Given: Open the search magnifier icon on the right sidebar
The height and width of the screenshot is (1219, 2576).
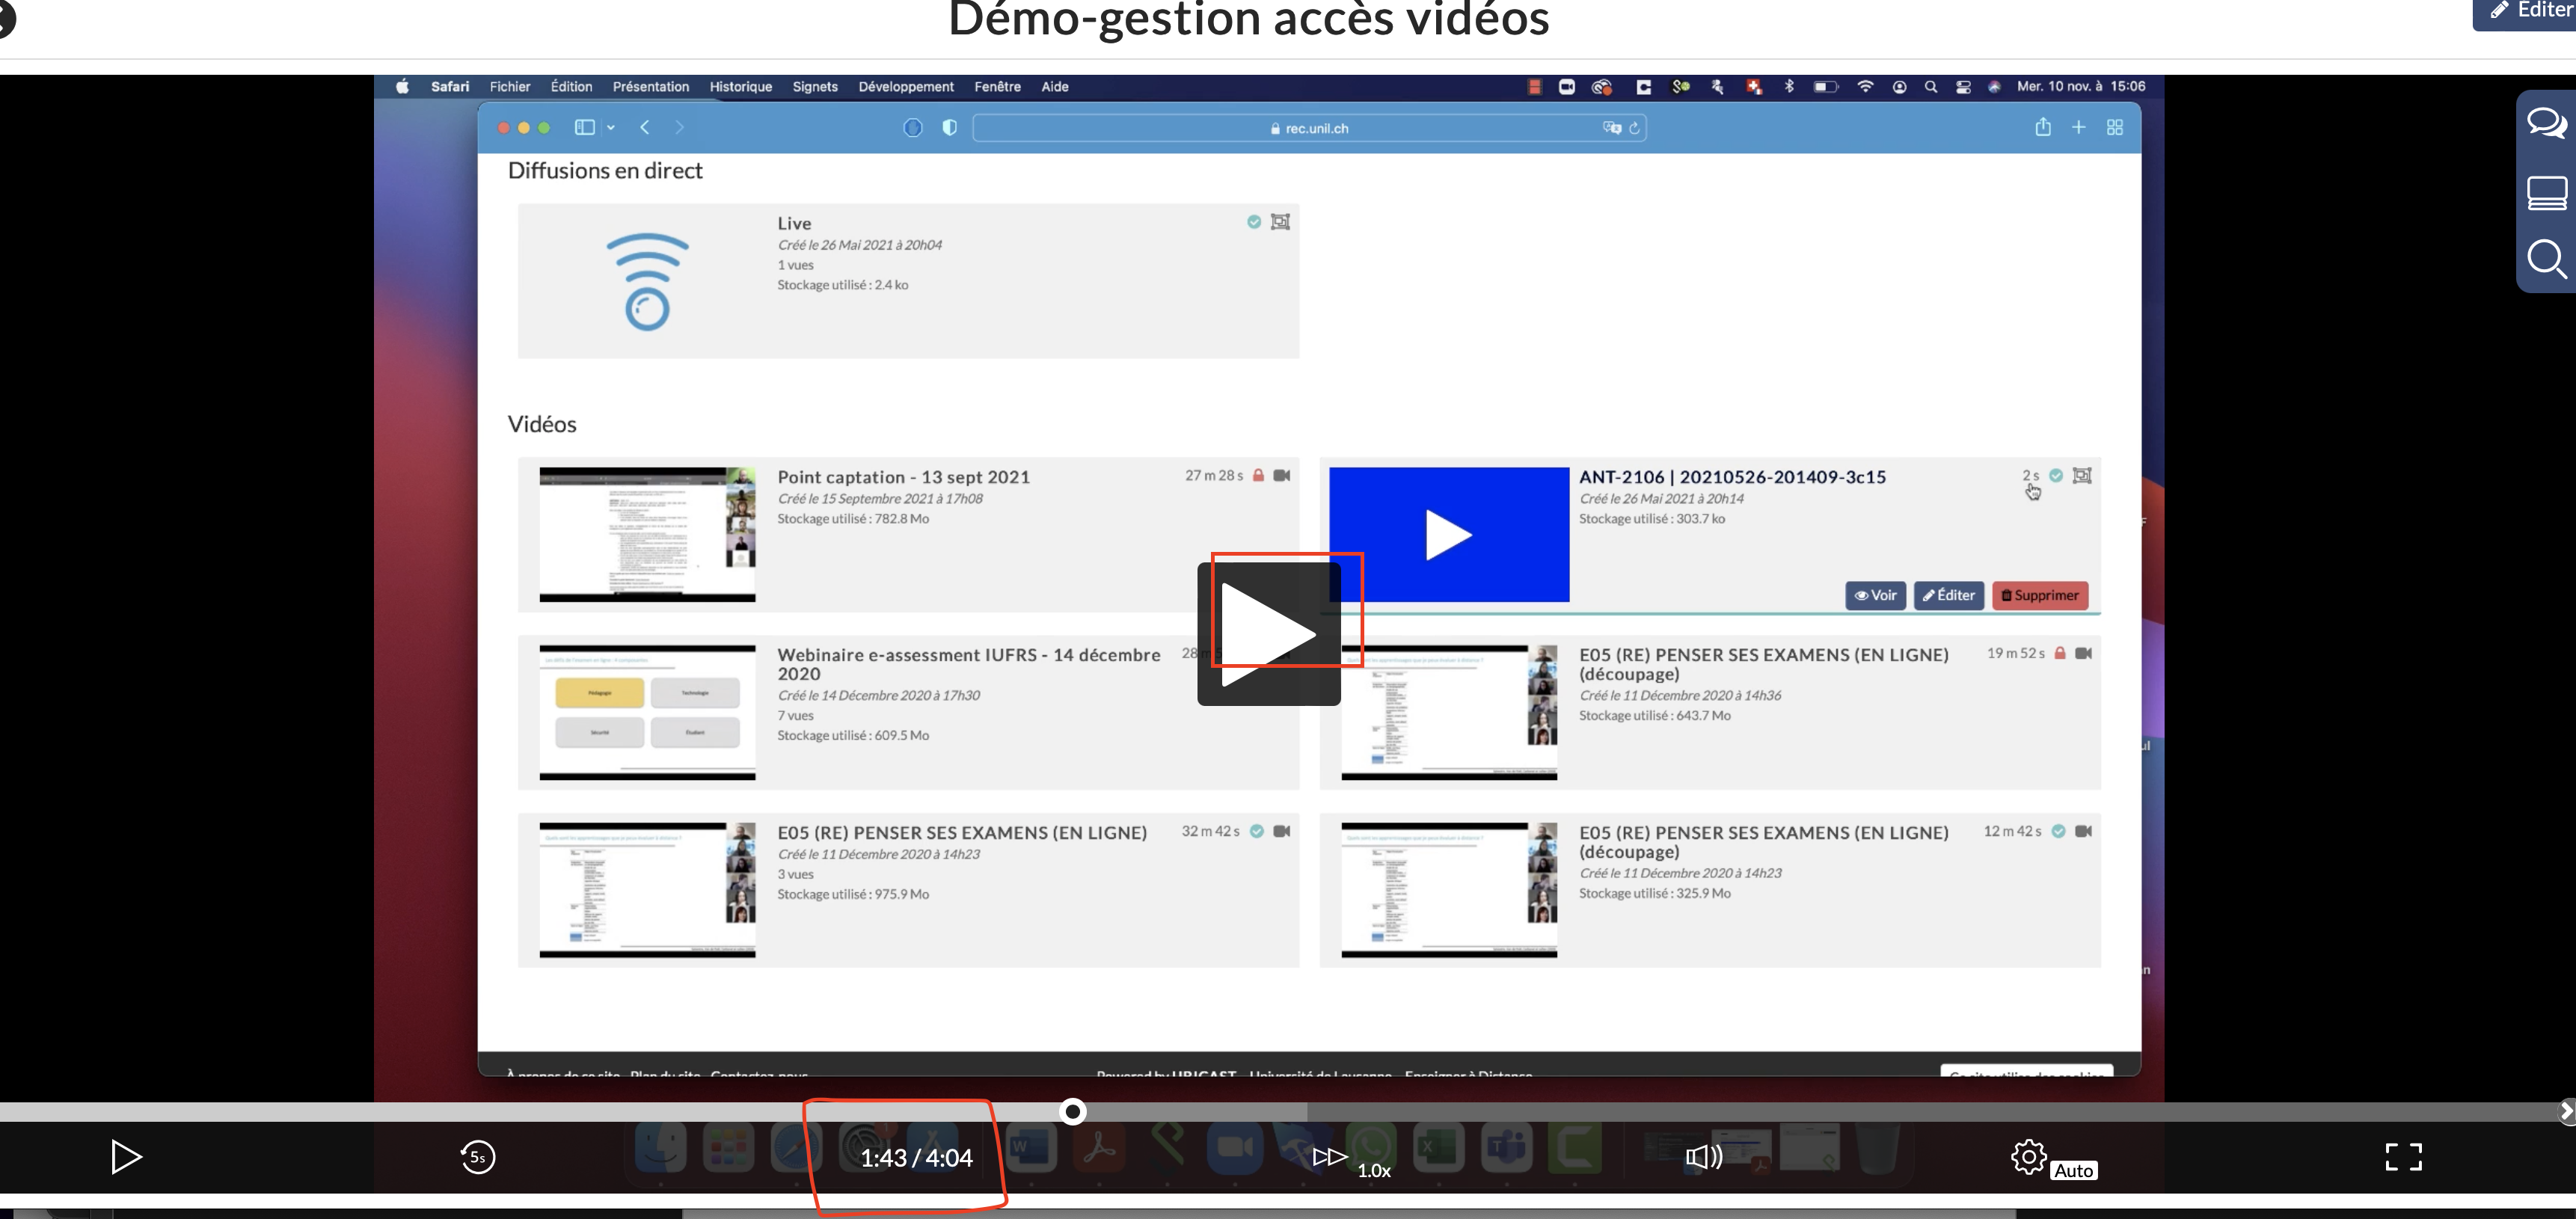Looking at the screenshot, I should pyautogui.click(x=2546, y=258).
